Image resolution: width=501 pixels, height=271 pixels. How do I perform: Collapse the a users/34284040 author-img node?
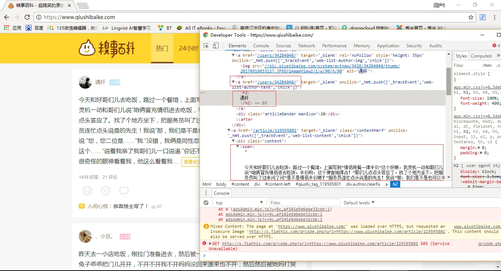[x=233, y=55]
